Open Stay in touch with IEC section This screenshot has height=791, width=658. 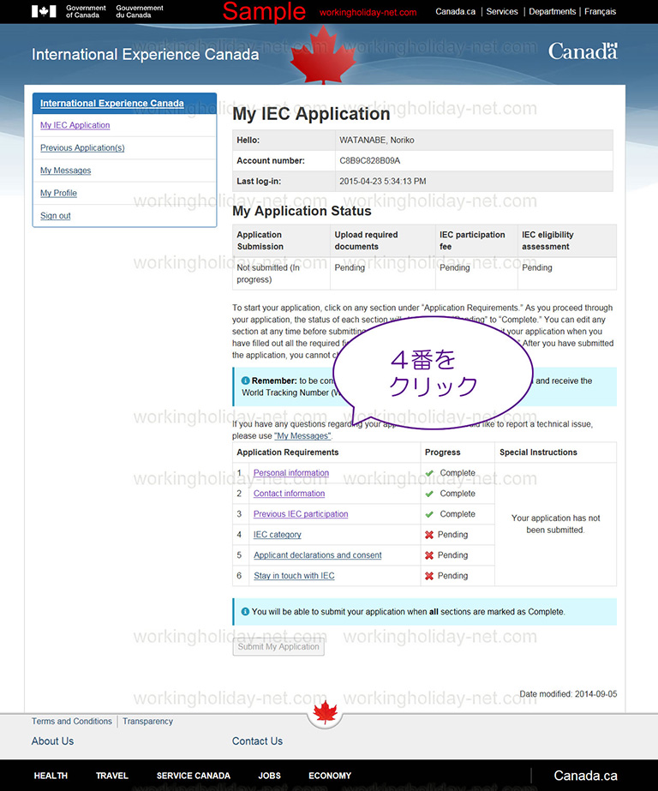(x=294, y=576)
